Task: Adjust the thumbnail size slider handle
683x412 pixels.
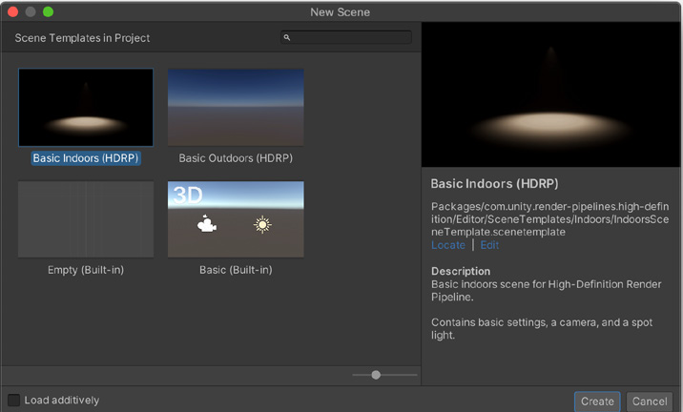Action: (x=376, y=375)
